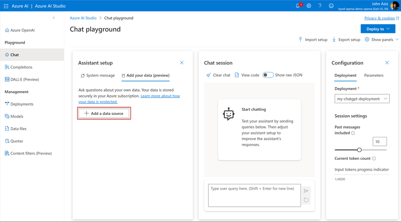Image resolution: width=401 pixels, height=222 pixels.
Task: Send the chat message arrow icon
Action: pyautogui.click(x=306, y=191)
